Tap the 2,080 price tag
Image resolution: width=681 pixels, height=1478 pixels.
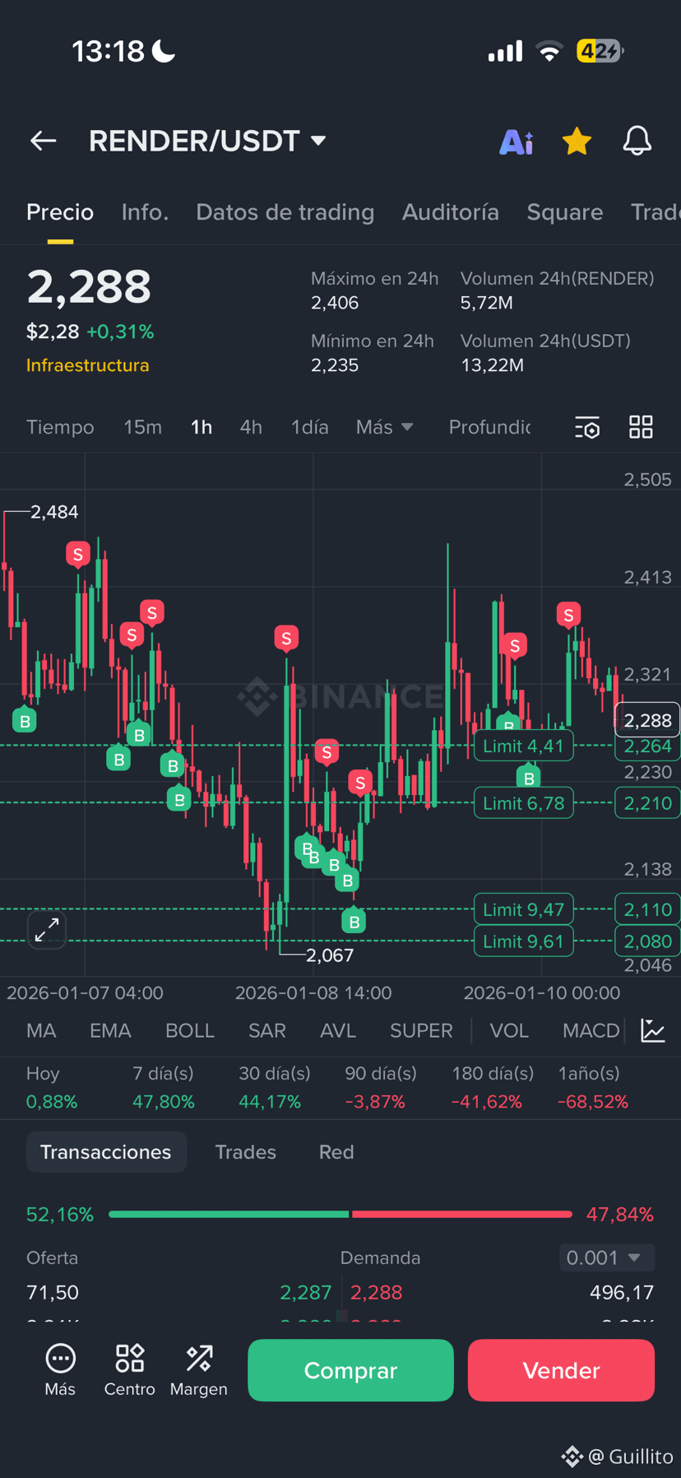647,941
